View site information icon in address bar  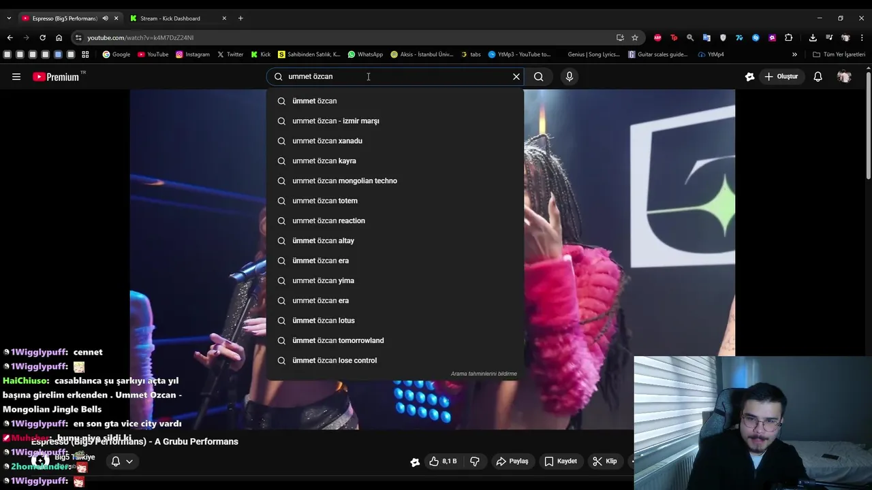click(x=78, y=37)
